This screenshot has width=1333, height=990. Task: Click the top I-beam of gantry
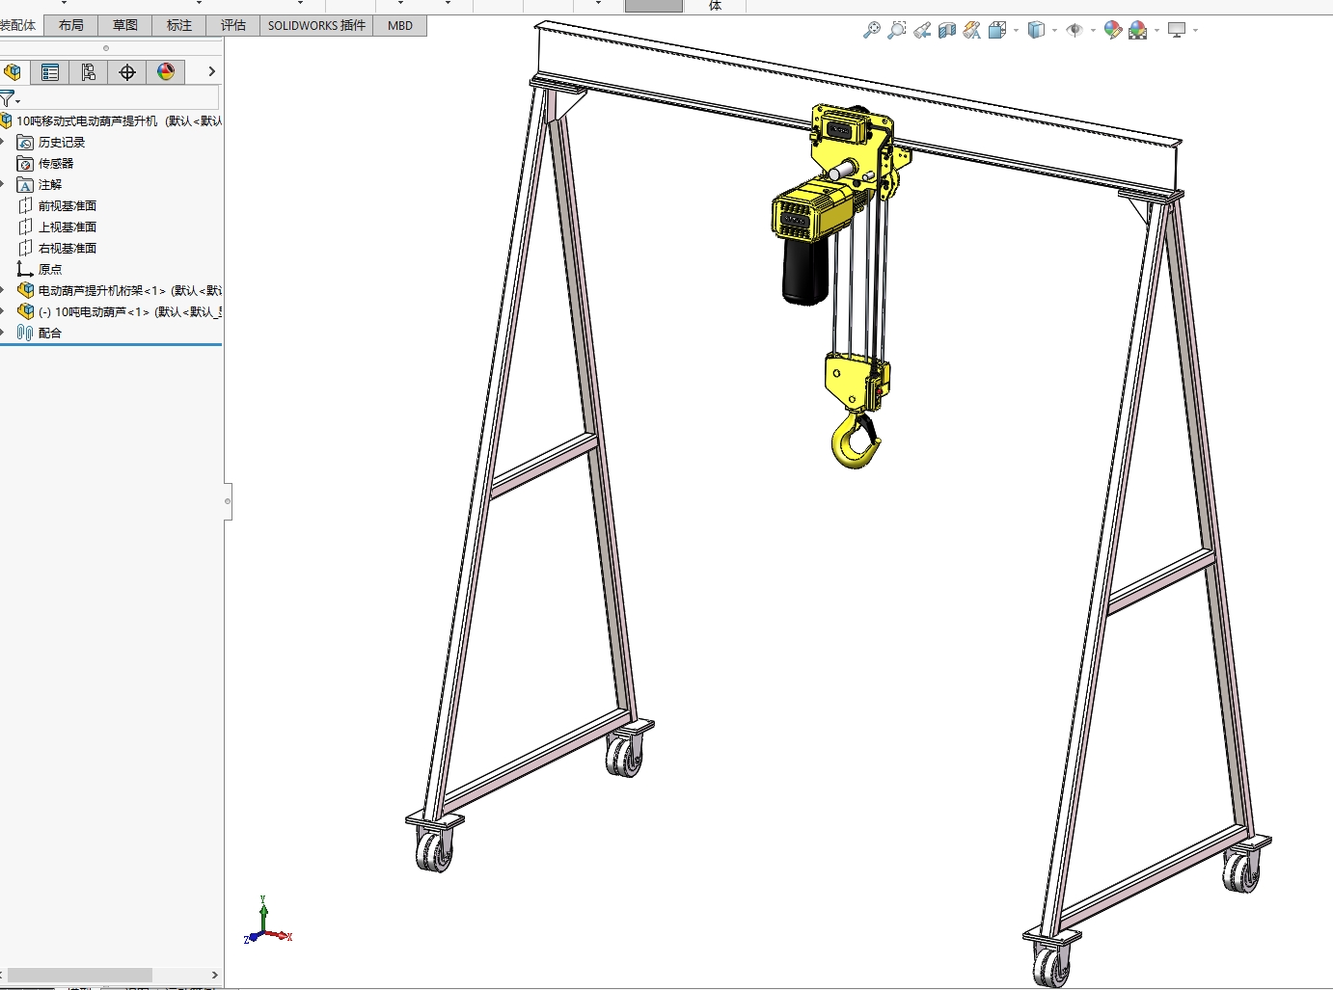tap(858, 108)
